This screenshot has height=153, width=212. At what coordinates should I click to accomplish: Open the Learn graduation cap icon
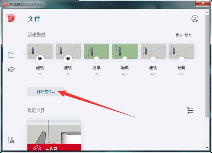11,69
